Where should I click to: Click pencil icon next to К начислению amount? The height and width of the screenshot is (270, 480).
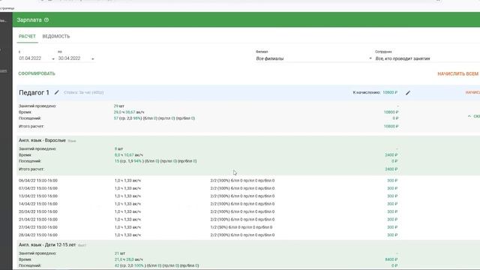pos(408,93)
